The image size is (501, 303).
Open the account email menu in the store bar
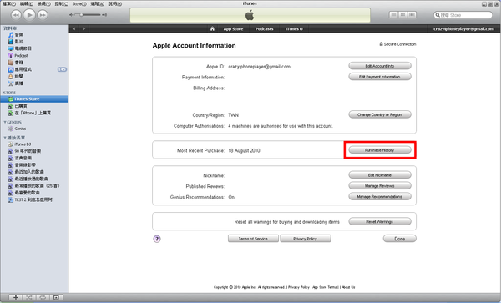(463, 28)
